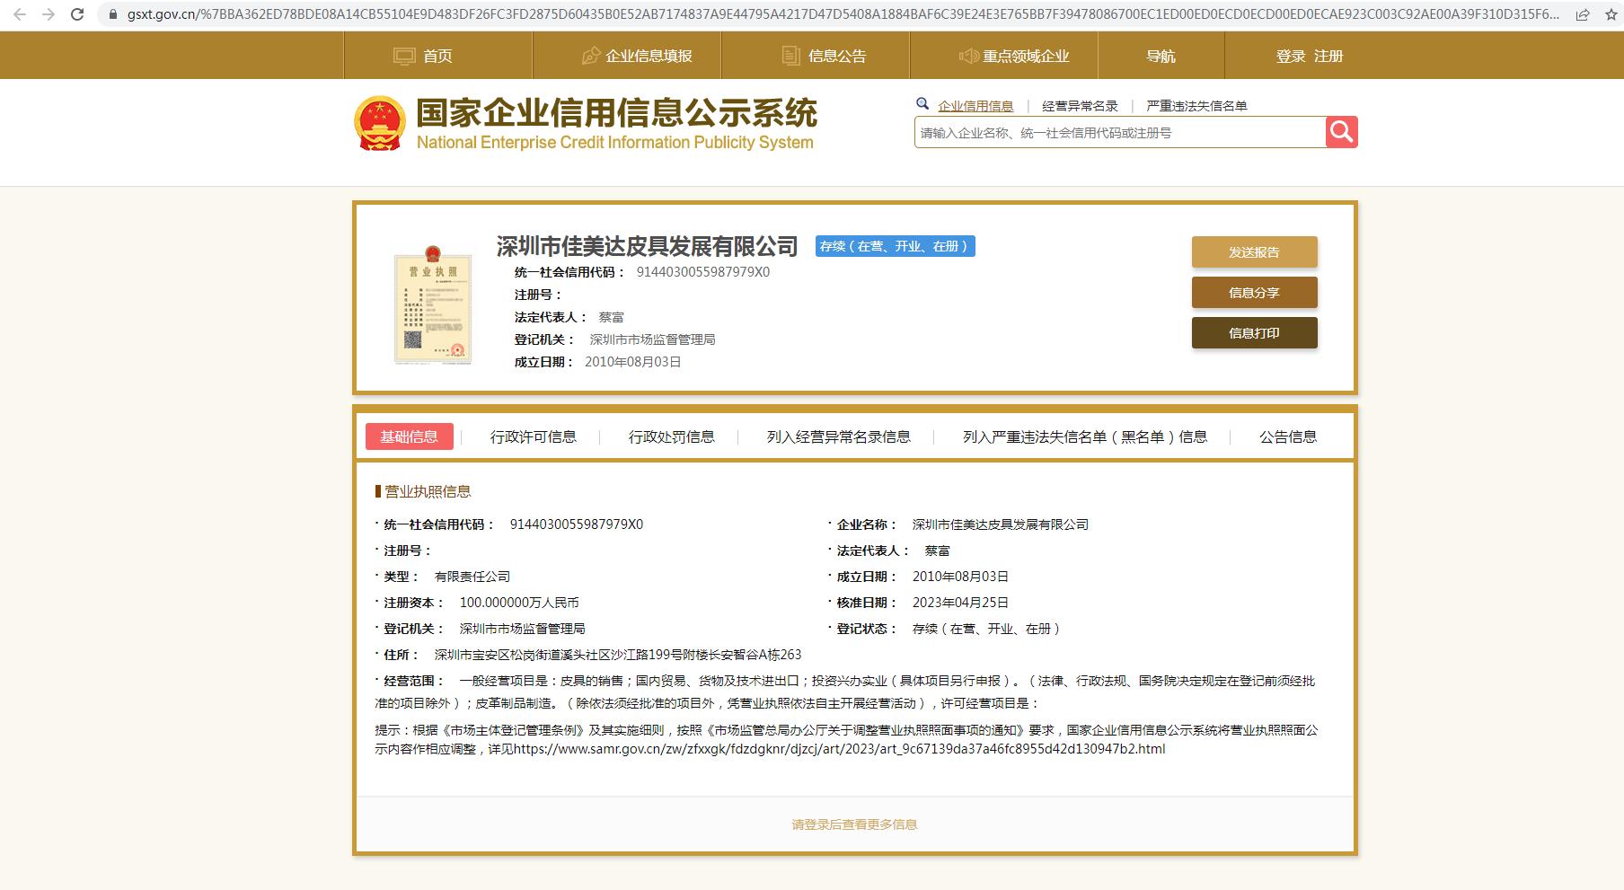Bookmark this page with the star icon

(1611, 14)
